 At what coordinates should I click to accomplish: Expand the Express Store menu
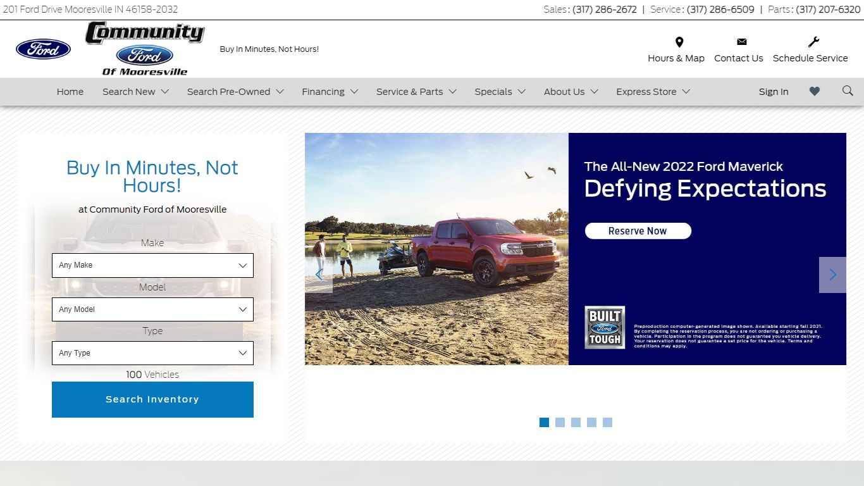(x=653, y=92)
